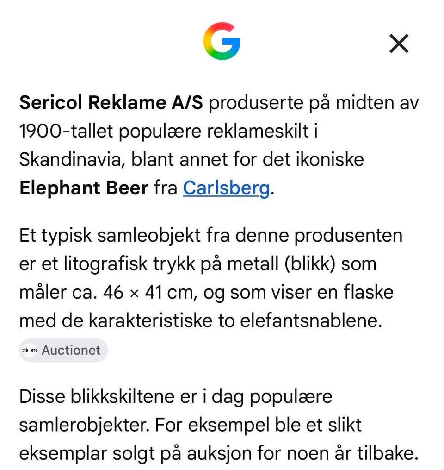This screenshot has width=444, height=470.
Task: Click the word samlerobjekter
Action: point(85,425)
